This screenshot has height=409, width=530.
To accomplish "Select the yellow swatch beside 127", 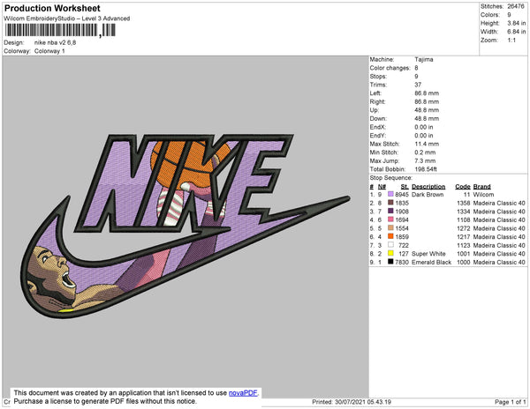I will [x=390, y=254].
